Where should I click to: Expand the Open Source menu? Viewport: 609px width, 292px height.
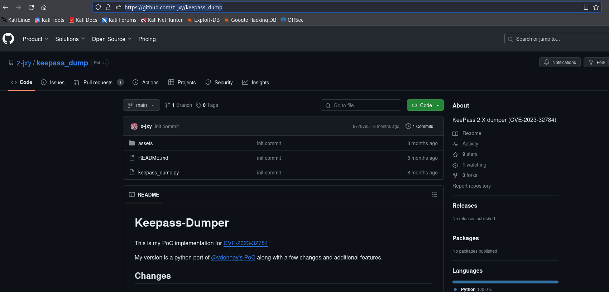click(x=112, y=39)
